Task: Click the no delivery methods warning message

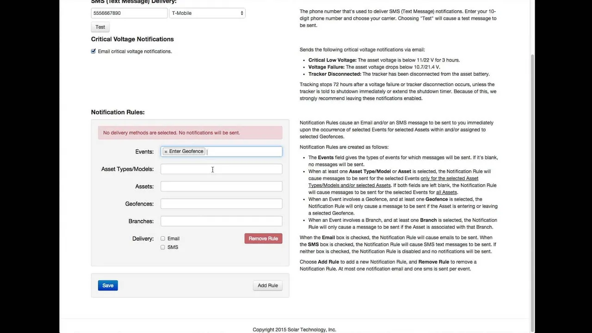Action: pos(190,133)
